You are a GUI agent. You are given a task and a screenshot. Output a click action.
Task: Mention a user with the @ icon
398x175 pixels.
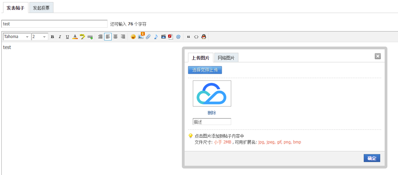178,37
